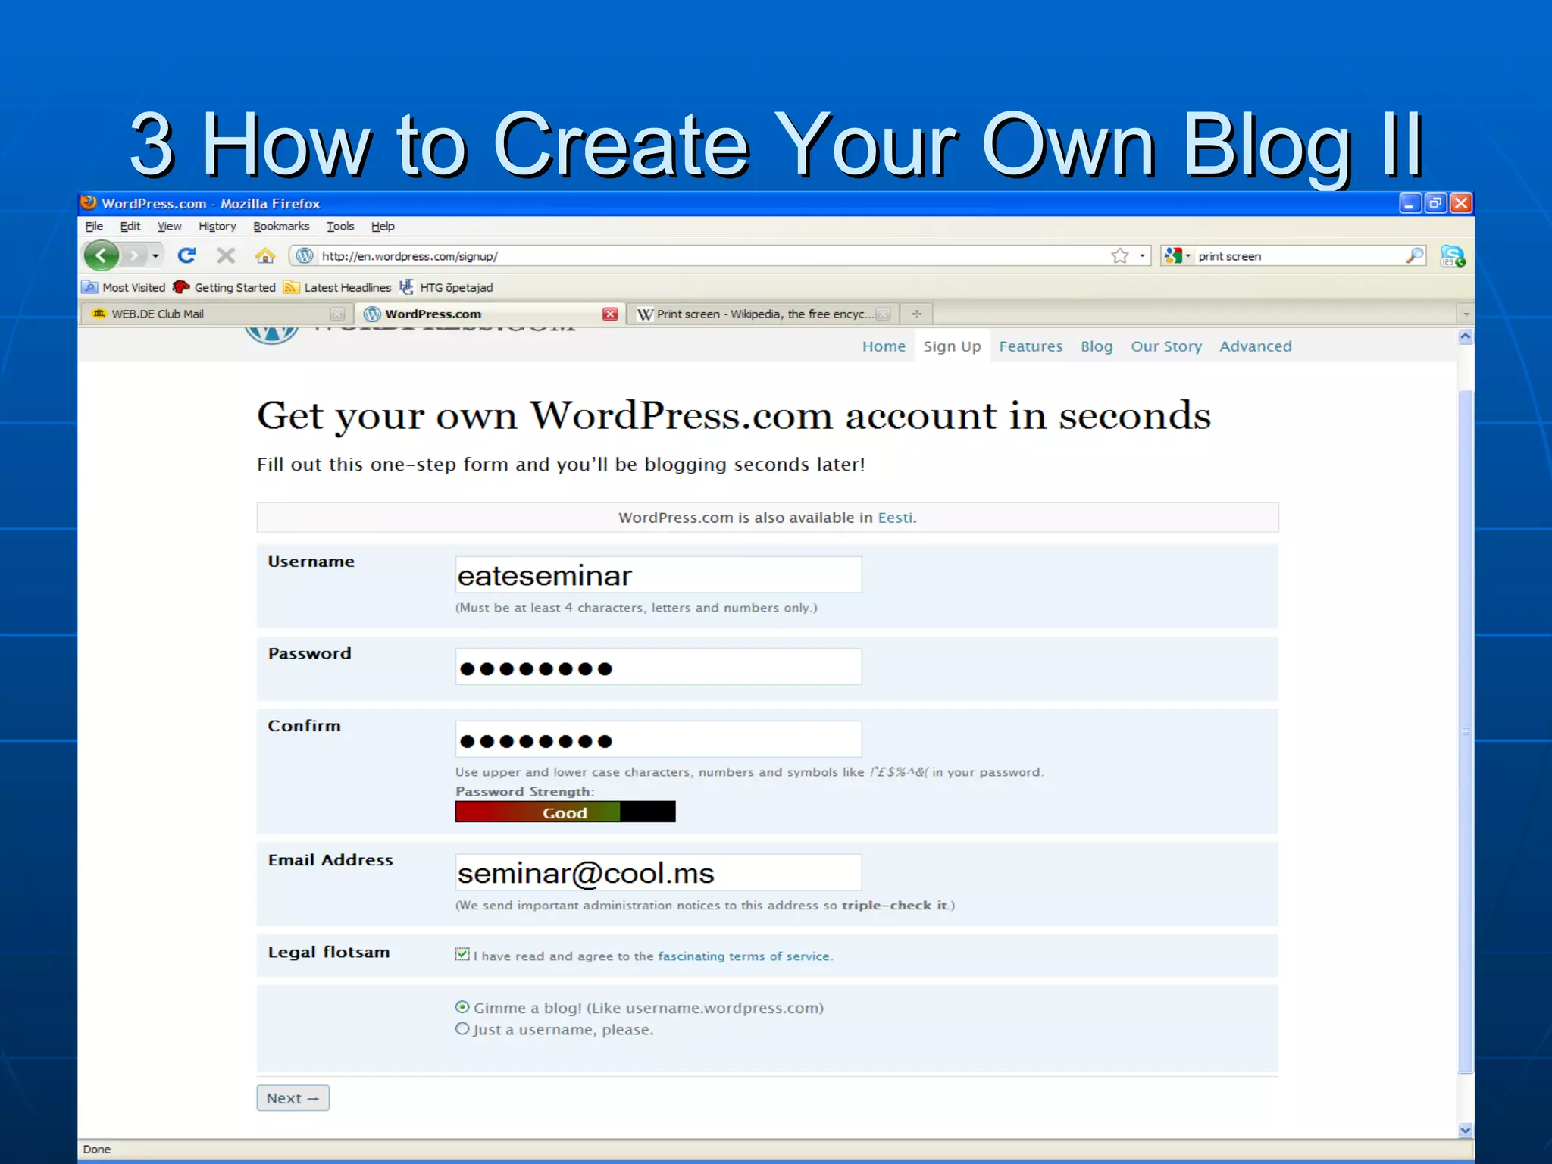Open the Blog navigation link
This screenshot has width=1552, height=1164.
(x=1097, y=346)
